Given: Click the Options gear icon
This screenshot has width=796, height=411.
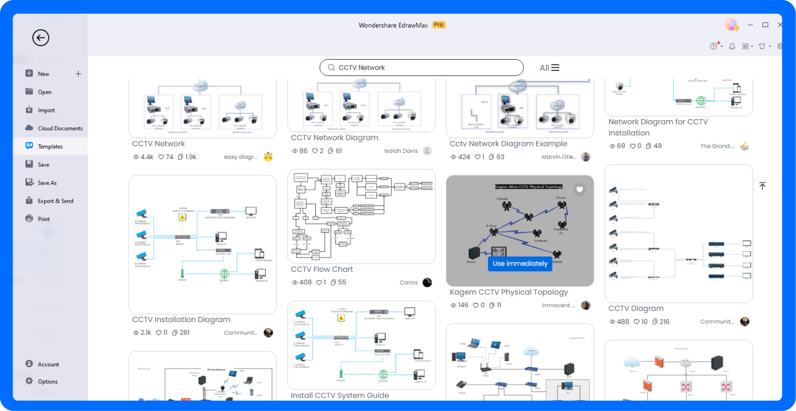Looking at the screenshot, I should [x=29, y=381].
